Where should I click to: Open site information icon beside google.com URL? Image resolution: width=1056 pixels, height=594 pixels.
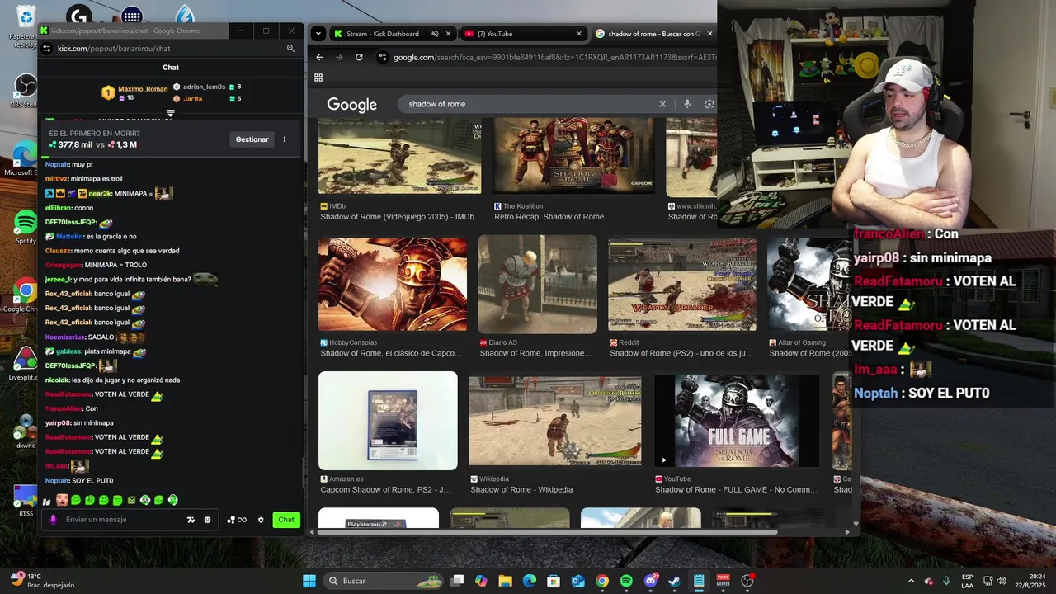pos(382,57)
